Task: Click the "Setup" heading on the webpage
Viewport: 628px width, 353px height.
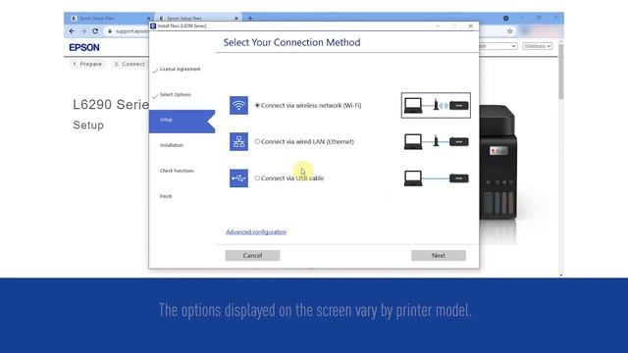Action: [88, 126]
